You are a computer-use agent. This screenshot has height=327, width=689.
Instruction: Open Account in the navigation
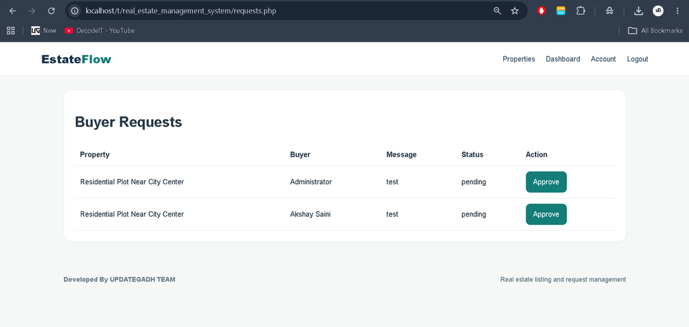604,59
